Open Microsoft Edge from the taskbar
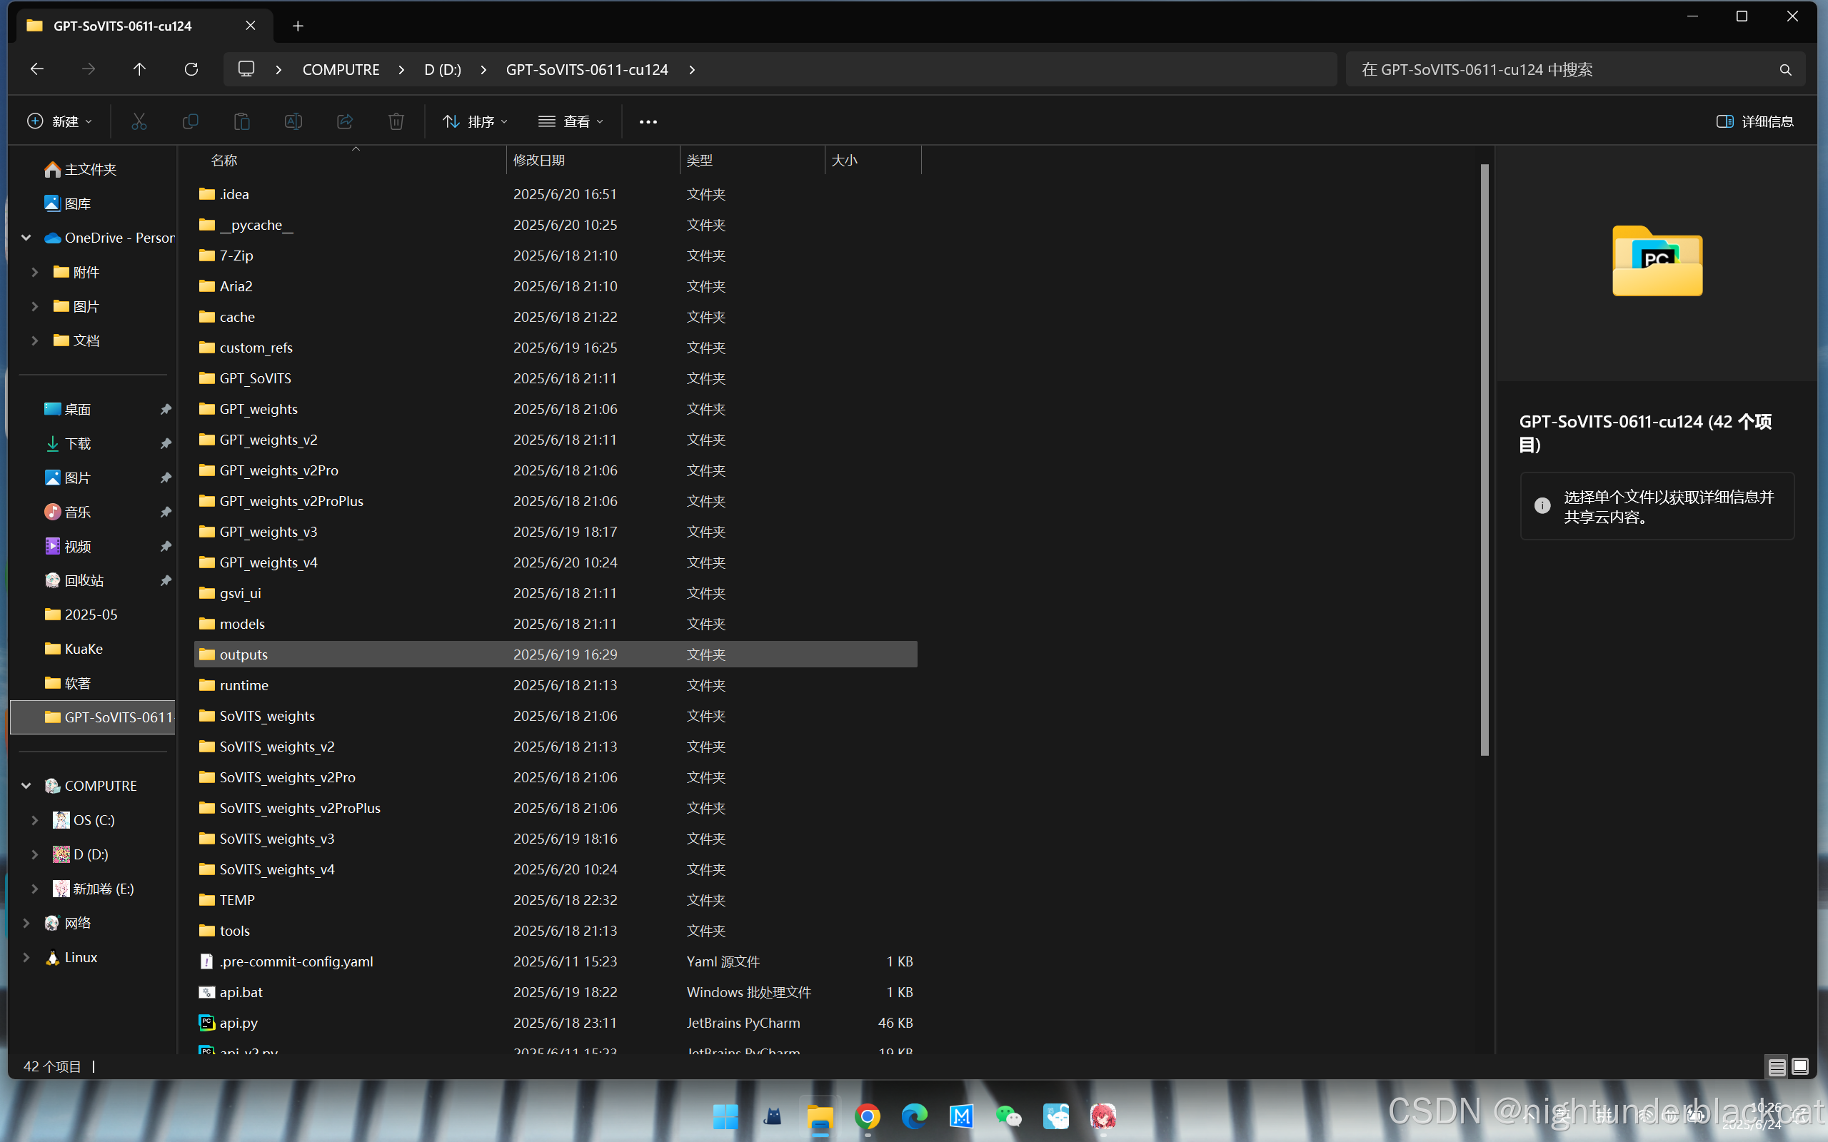The height and width of the screenshot is (1142, 1828). click(x=914, y=1116)
